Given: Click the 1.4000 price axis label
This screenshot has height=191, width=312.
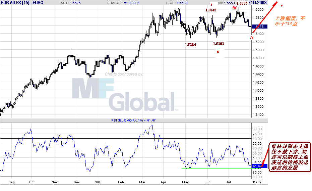Looking at the screenshot, I should (258, 91).
